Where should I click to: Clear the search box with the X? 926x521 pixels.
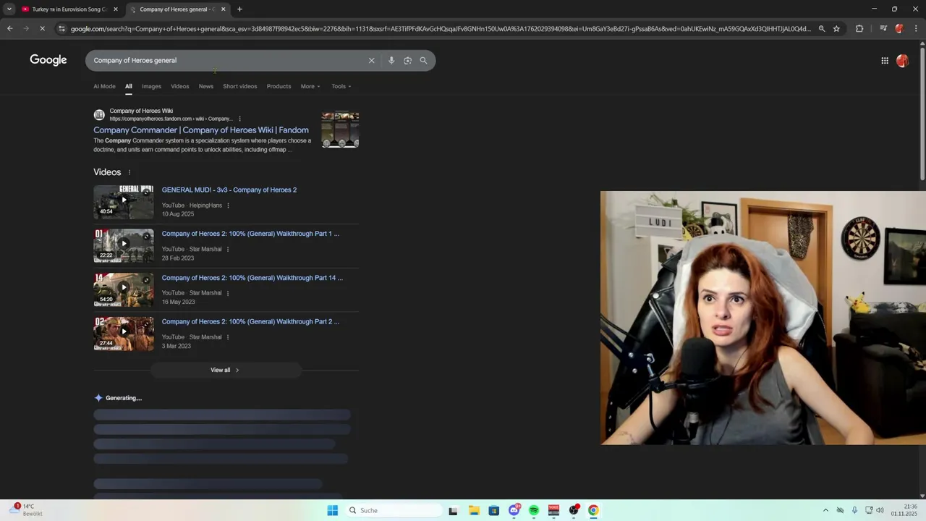pyautogui.click(x=372, y=61)
